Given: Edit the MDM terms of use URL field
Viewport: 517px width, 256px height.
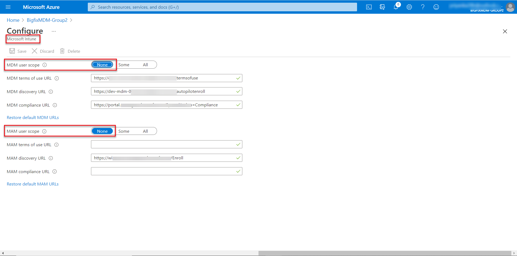Looking at the screenshot, I should pyautogui.click(x=166, y=78).
